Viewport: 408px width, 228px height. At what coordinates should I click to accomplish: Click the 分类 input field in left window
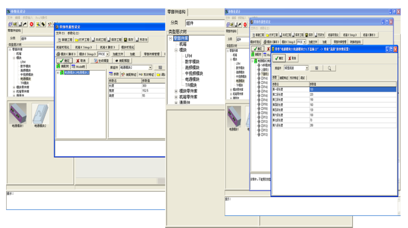point(37,39)
